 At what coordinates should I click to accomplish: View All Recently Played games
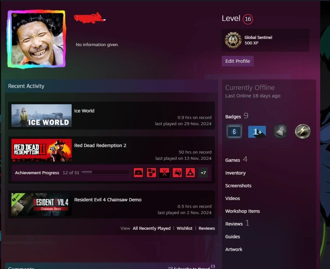click(x=151, y=228)
